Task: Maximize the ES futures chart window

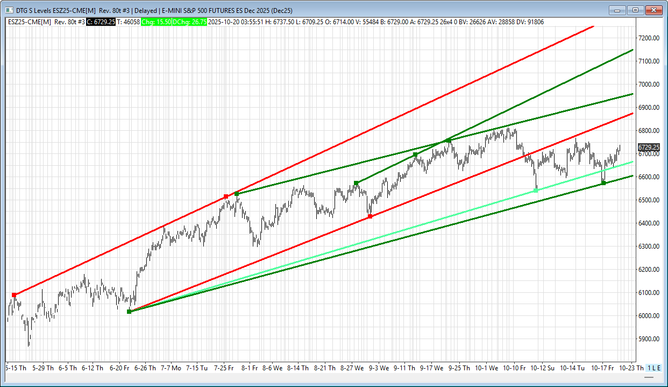Action: [x=635, y=10]
